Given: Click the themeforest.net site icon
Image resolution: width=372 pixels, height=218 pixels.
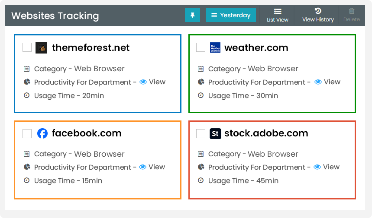Looking at the screenshot, I should 42,47.
